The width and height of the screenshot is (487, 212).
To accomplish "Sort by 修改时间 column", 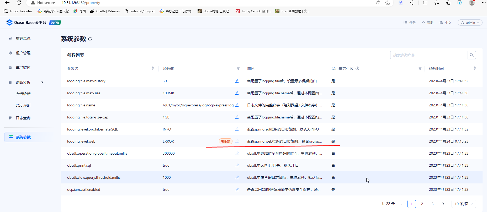I will point(475,68).
